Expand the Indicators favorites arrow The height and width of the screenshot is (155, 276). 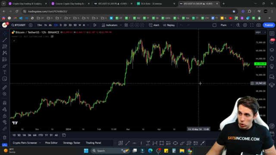point(121,25)
